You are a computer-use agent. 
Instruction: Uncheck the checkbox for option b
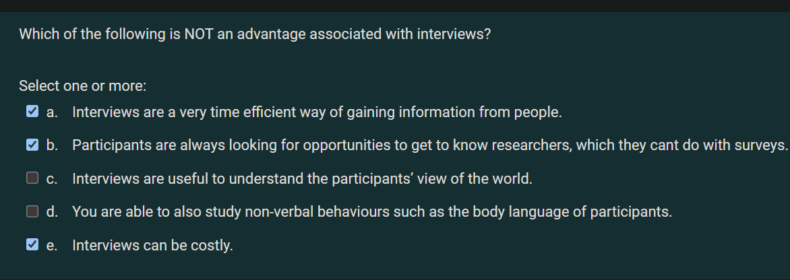click(32, 145)
